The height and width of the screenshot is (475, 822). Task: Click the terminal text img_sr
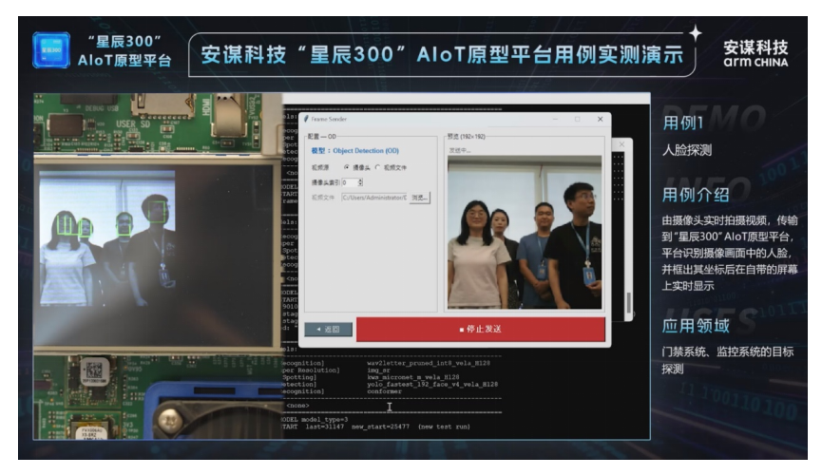[x=378, y=370]
